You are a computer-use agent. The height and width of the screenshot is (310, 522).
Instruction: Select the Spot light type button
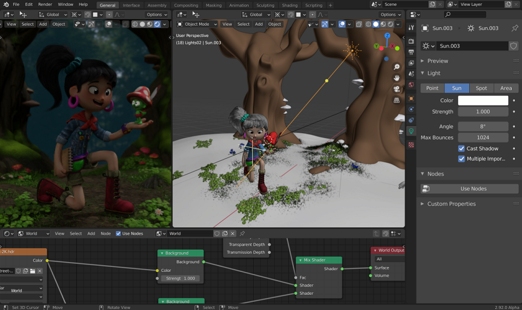pos(481,88)
